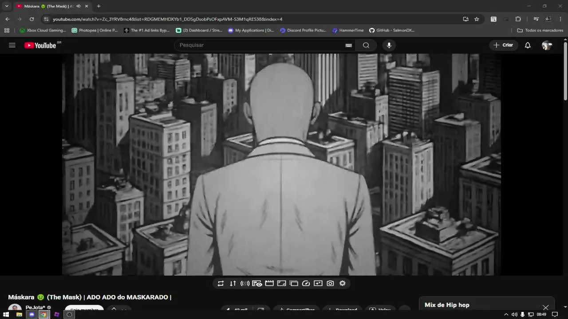Open the playback speed gauge icon
This screenshot has width=568, height=319.
point(306,284)
